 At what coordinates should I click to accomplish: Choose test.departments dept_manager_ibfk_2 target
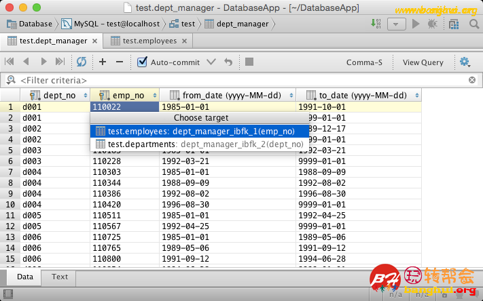pos(200,144)
